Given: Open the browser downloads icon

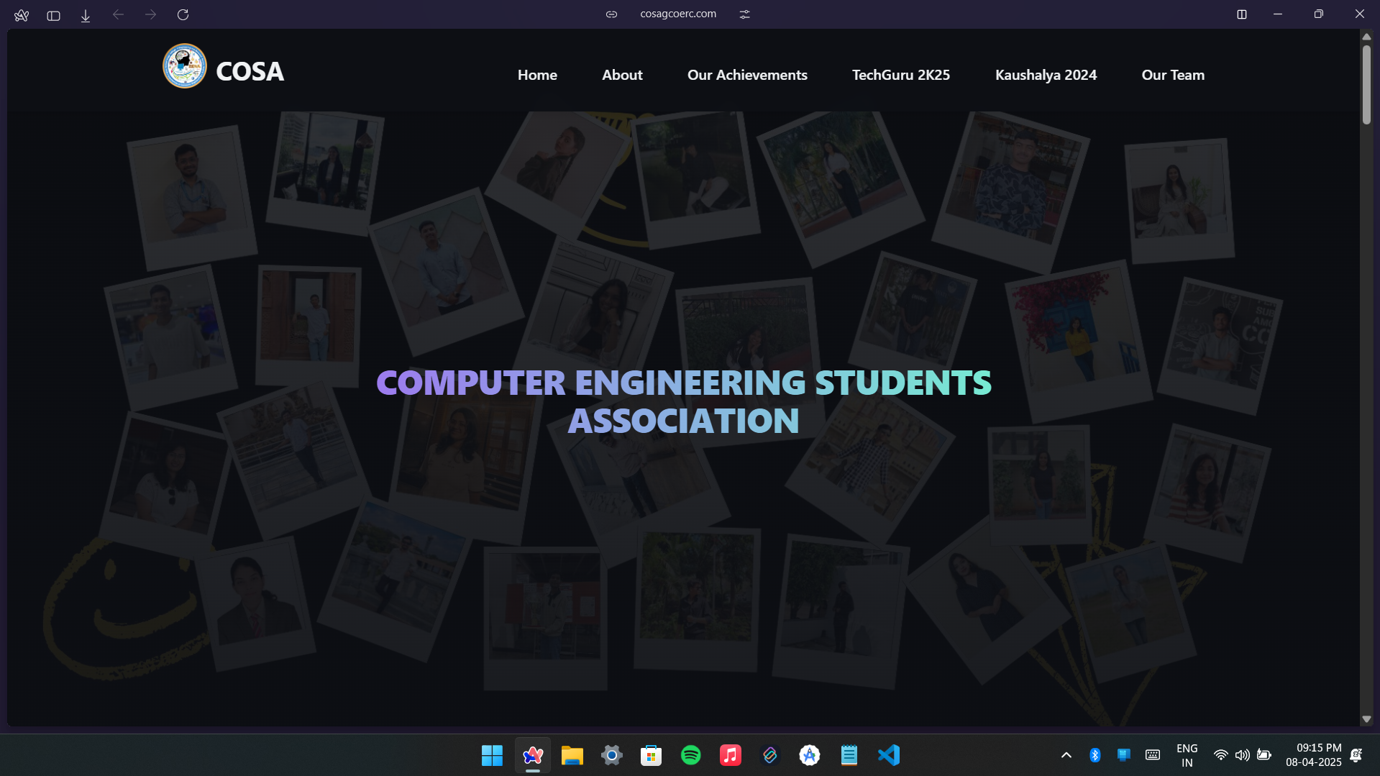Looking at the screenshot, I should tap(86, 15).
